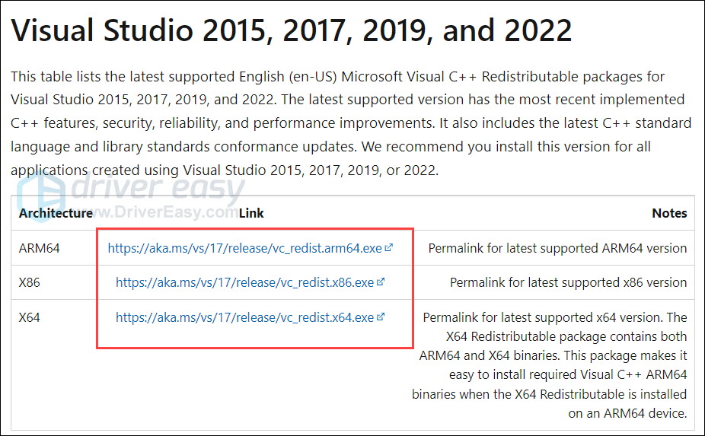The width and height of the screenshot is (705, 436).
Task: Select the ARM64 architecture cell
Action: pos(40,248)
